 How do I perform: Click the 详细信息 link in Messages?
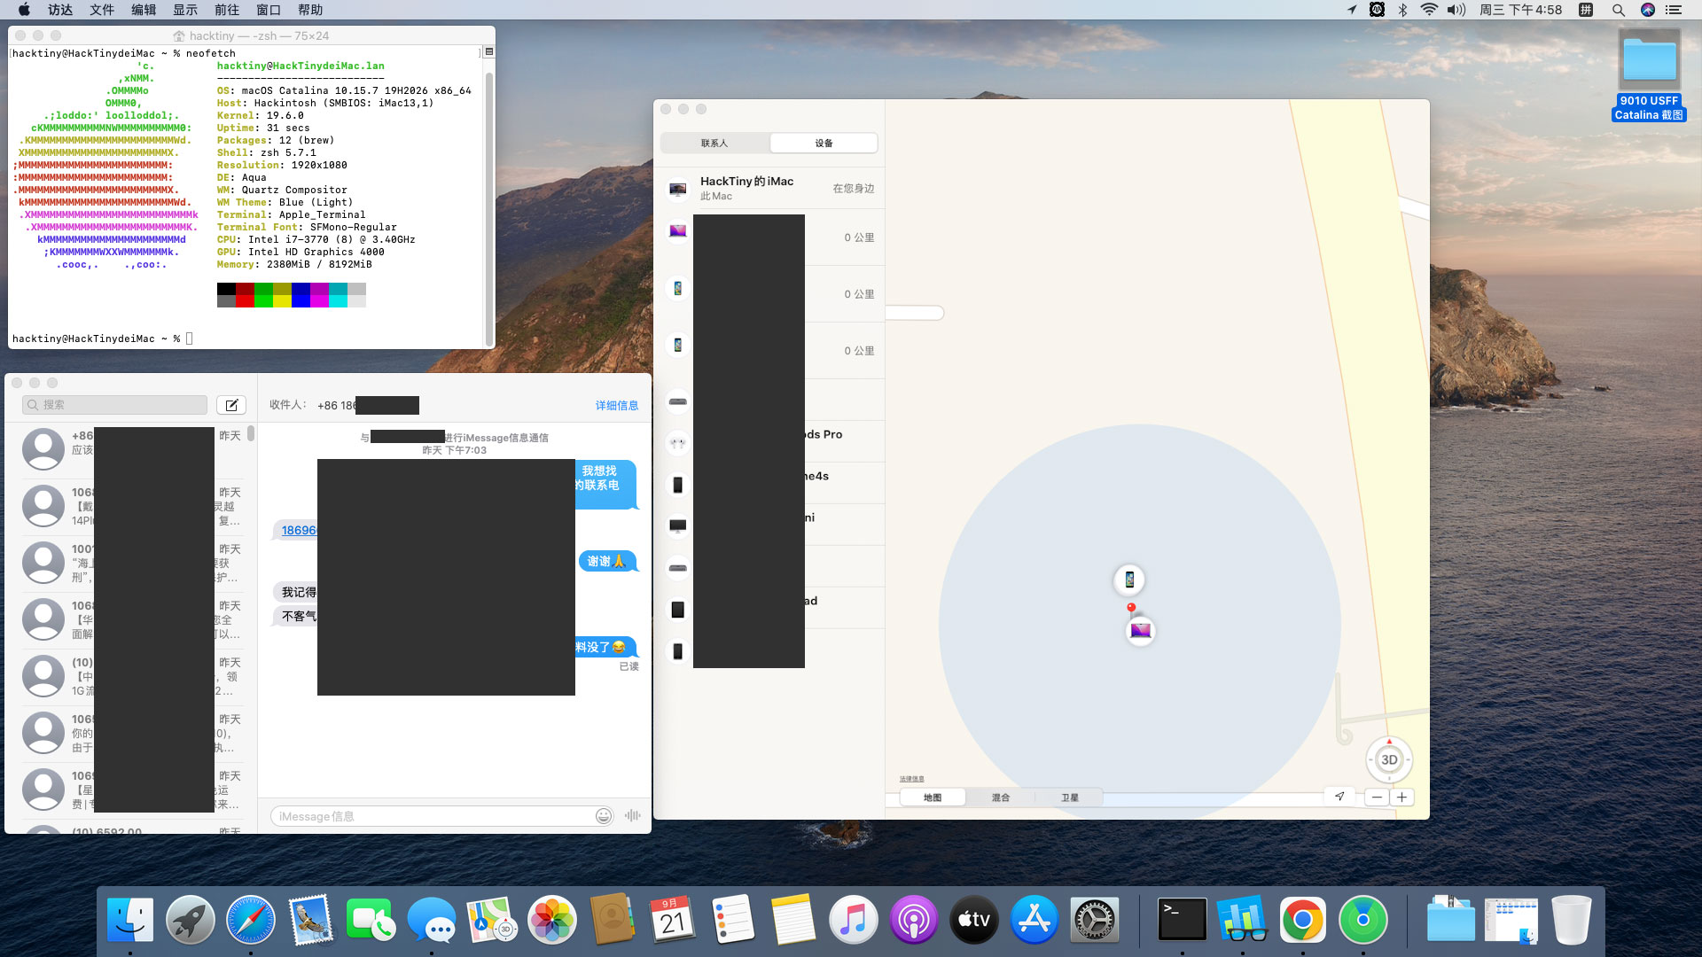616,405
